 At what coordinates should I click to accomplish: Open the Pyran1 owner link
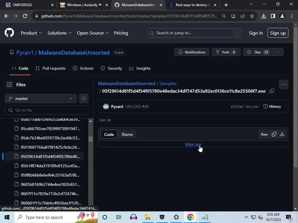25,53
